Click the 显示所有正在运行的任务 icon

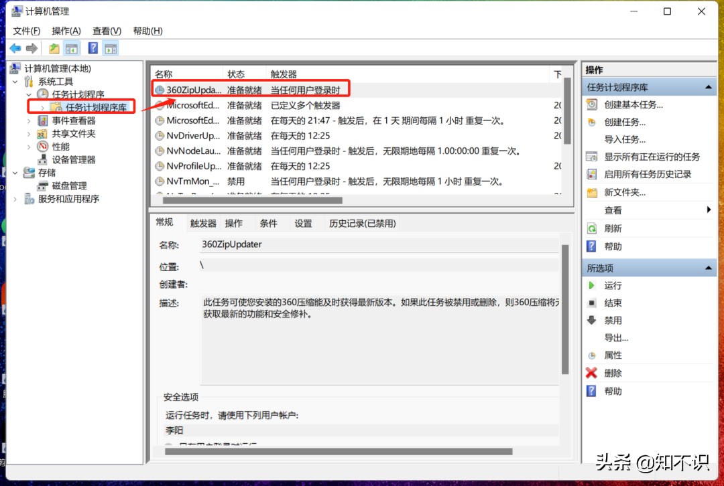(x=592, y=157)
